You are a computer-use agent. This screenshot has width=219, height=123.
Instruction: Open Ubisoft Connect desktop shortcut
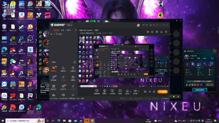tap(30, 5)
